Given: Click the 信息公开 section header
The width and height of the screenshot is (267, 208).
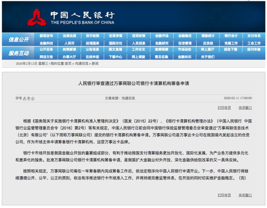Looking at the screenshot, I should (x=19, y=40).
